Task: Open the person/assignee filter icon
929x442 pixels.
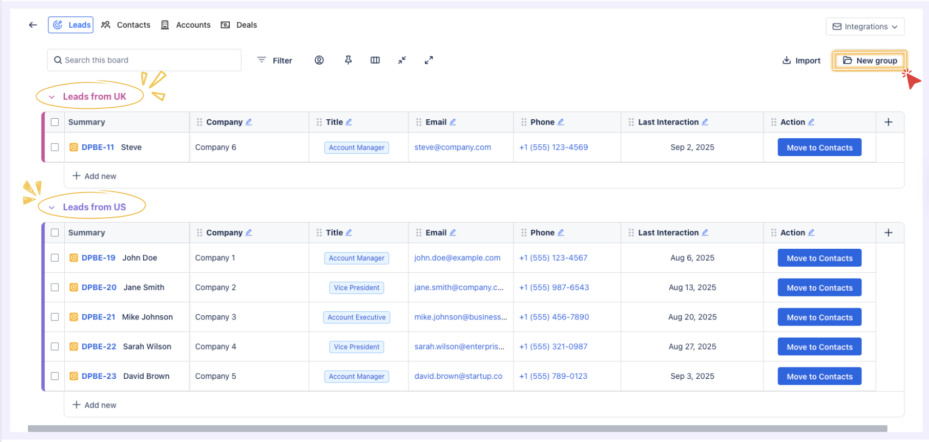Action: click(x=319, y=60)
